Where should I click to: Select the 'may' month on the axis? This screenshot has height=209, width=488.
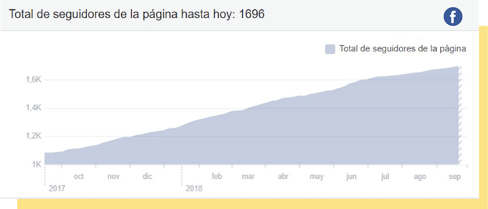[x=316, y=177]
